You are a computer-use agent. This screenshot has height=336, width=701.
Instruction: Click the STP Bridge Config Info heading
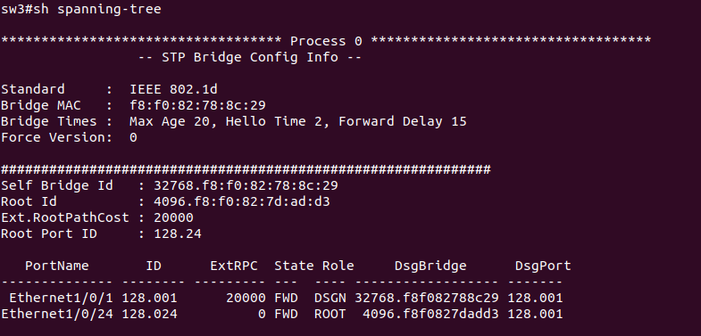pos(250,57)
